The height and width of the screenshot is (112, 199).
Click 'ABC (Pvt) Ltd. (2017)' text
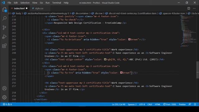(143, 59)
